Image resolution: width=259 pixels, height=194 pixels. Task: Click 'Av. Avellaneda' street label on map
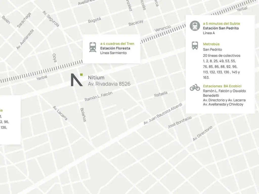(25, 39)
